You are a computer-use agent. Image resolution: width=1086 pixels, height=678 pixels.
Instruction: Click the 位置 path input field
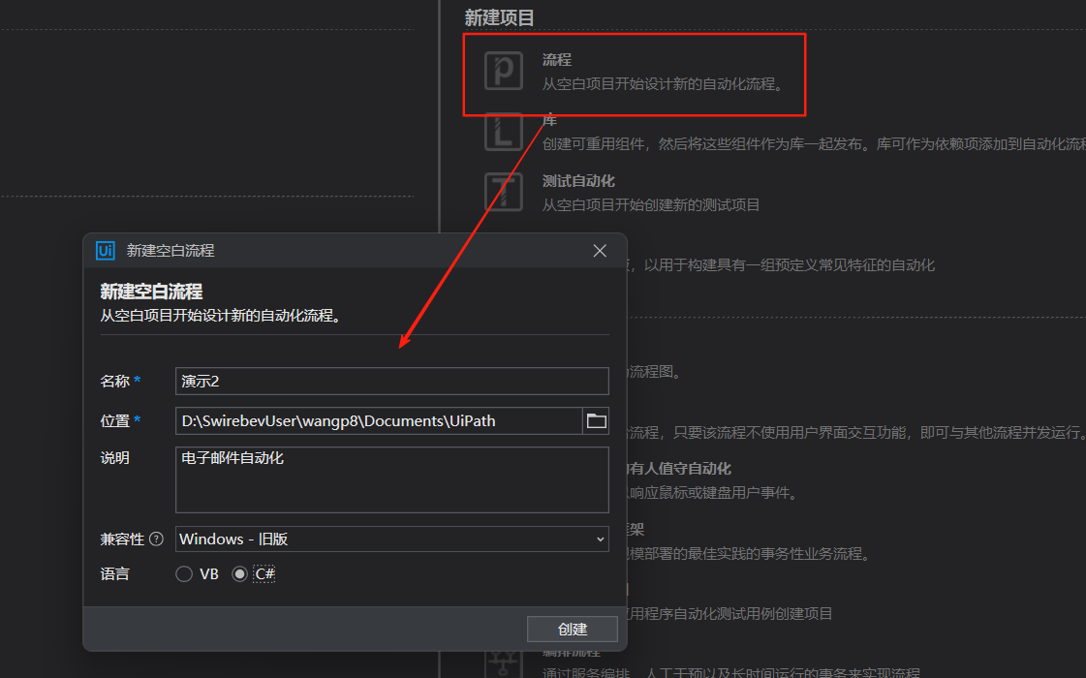point(379,421)
